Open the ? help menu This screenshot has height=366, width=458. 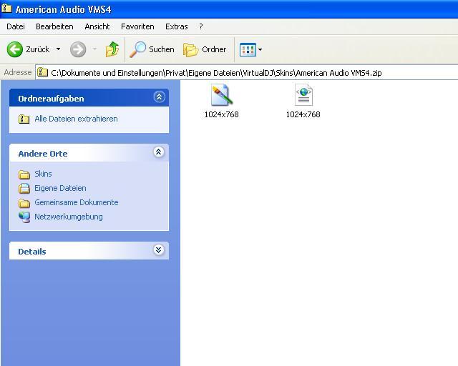pos(200,26)
